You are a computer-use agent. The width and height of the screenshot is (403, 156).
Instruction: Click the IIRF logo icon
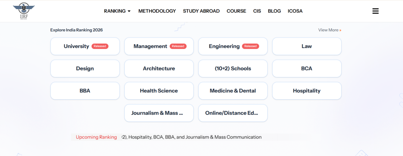coord(24,11)
